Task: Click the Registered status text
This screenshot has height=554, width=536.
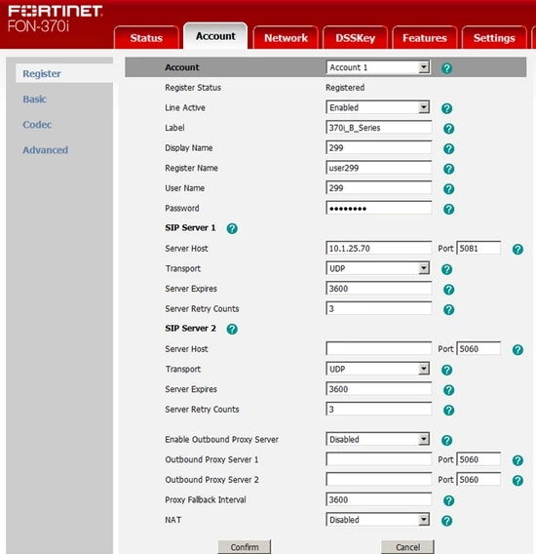Action: pos(345,88)
